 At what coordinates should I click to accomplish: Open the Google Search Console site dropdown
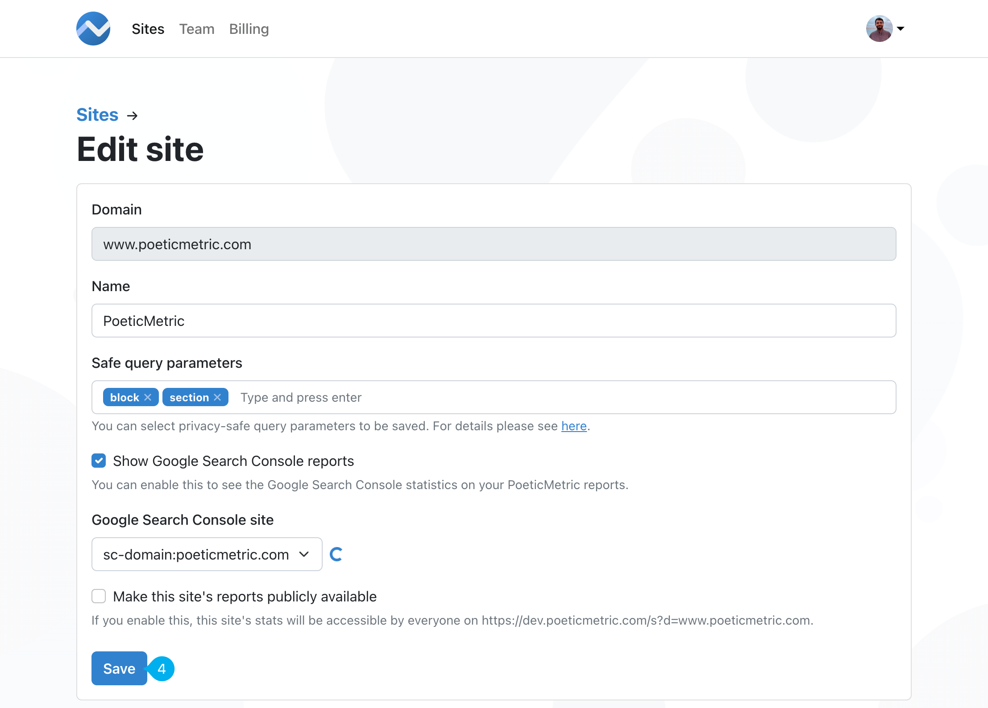coord(207,554)
